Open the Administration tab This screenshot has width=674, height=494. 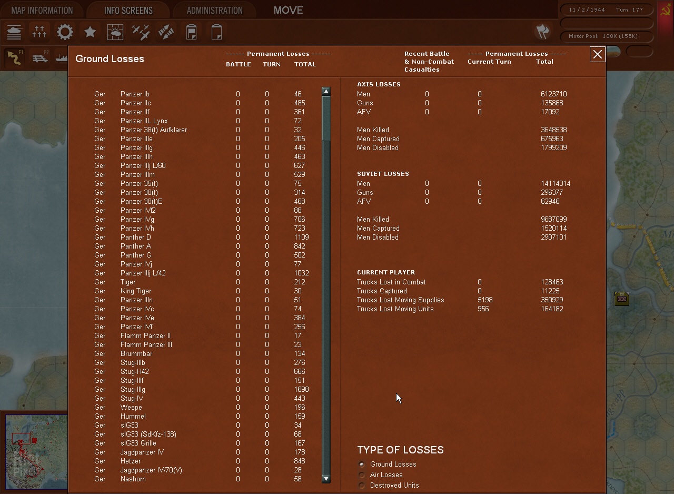(x=214, y=11)
